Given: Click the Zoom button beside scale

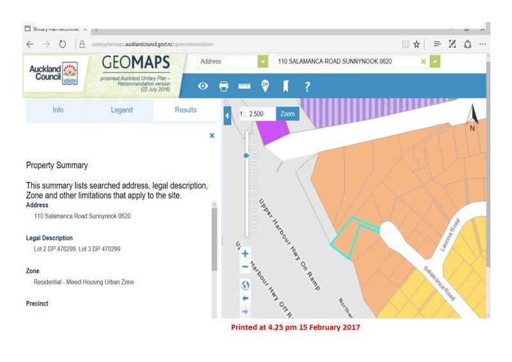Looking at the screenshot, I should tap(287, 114).
